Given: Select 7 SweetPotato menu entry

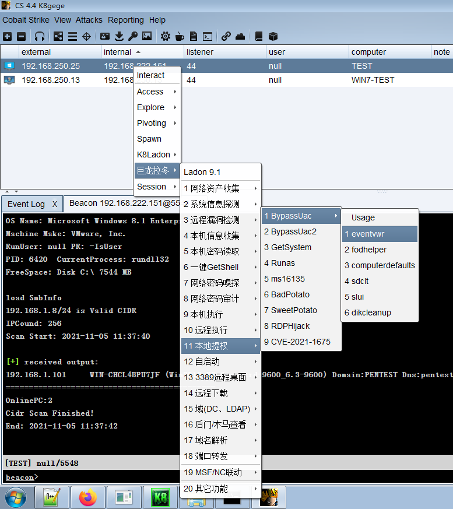Looking at the screenshot, I should point(301,310).
